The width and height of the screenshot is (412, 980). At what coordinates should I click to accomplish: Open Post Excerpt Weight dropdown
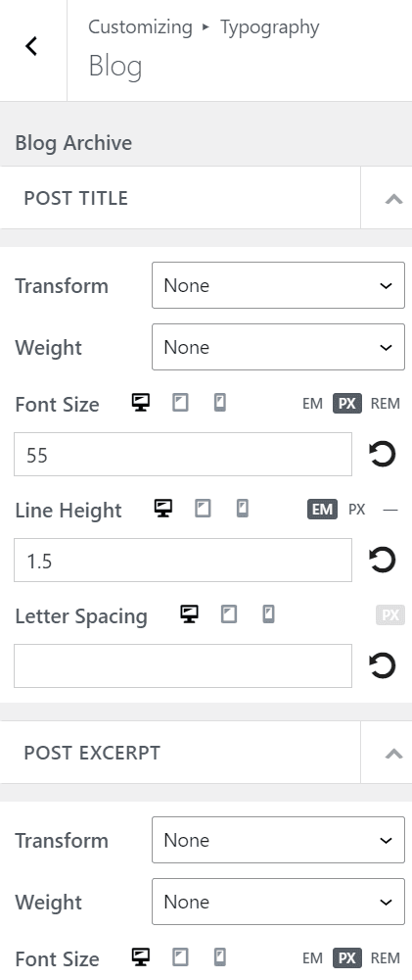pyautogui.click(x=278, y=902)
